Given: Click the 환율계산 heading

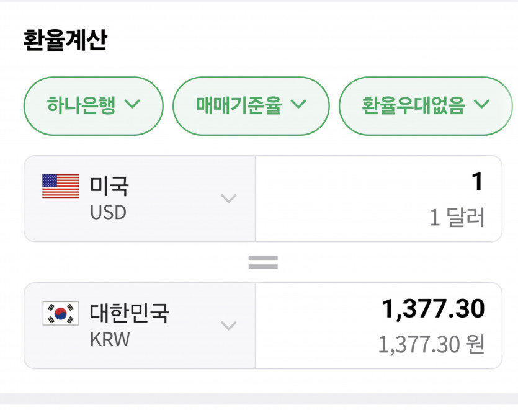Looking at the screenshot, I should 65,40.
